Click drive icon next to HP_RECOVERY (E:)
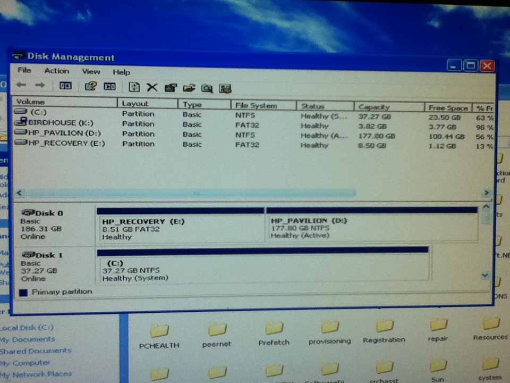510x383 pixels. (21, 142)
